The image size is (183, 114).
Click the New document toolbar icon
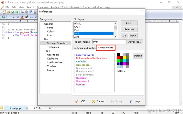coord(4,12)
